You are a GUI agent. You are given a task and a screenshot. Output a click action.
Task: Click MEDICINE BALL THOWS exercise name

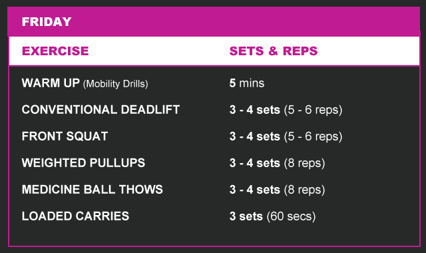[x=92, y=190]
